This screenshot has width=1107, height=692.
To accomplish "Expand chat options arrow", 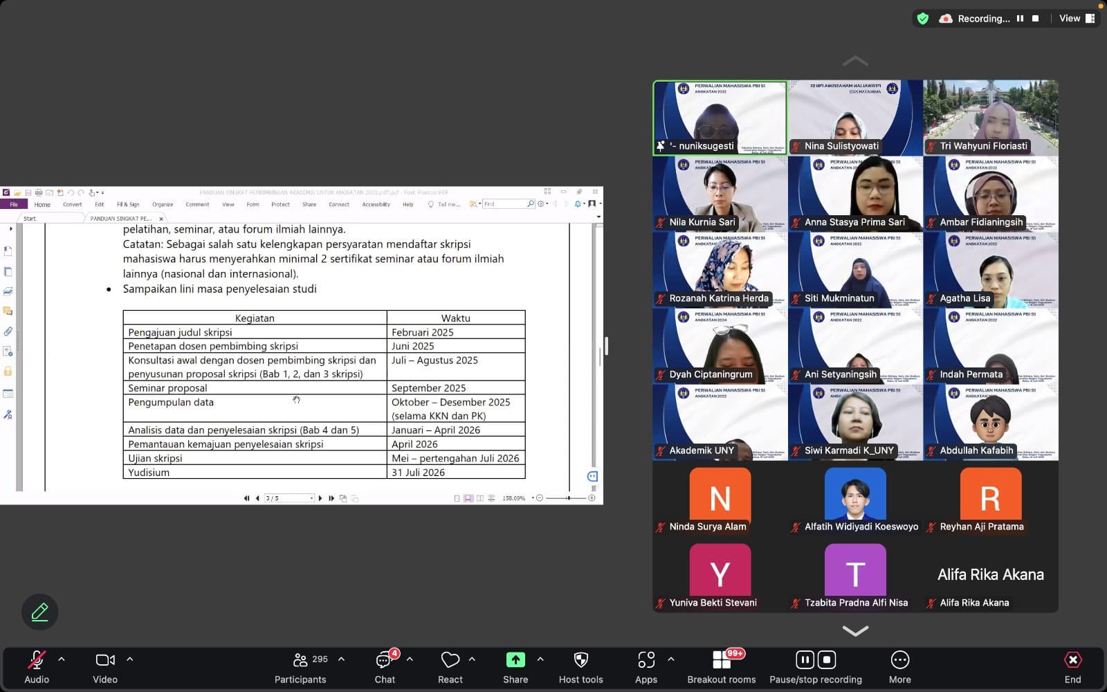I will [x=410, y=659].
